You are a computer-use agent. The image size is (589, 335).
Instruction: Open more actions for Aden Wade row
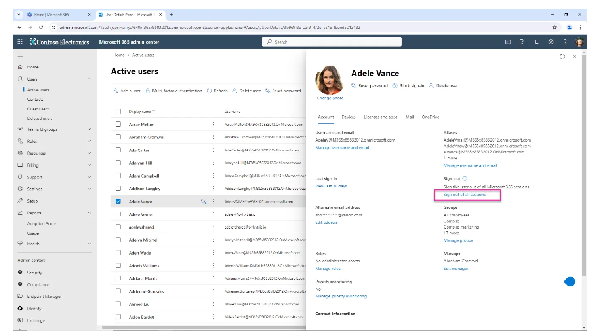coord(213,253)
